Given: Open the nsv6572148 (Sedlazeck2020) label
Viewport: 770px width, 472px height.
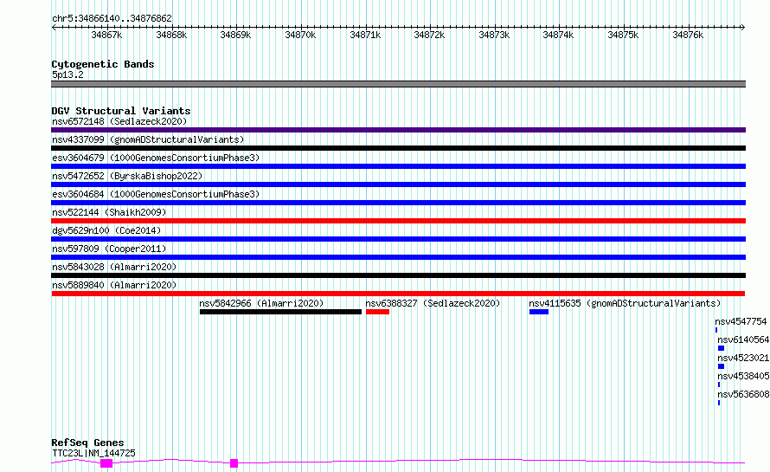Looking at the screenshot, I should click(119, 121).
